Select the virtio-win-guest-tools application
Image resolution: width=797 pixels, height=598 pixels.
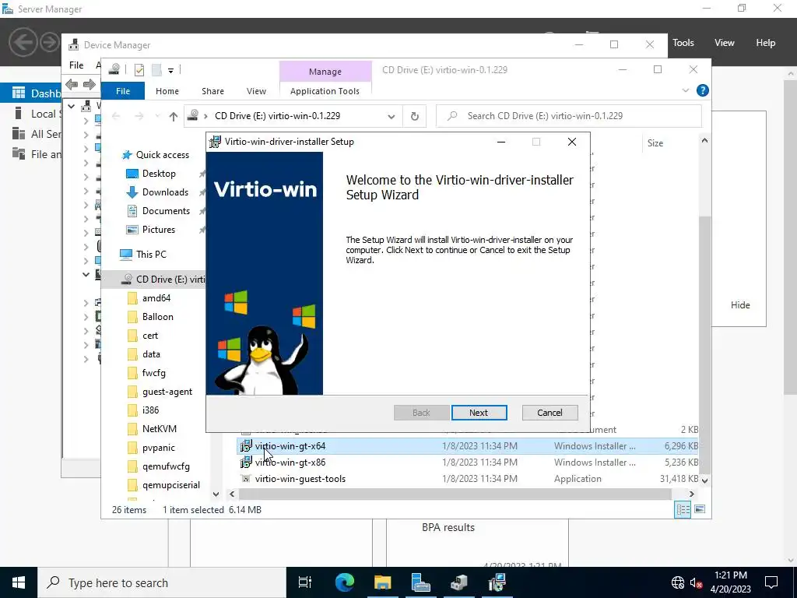(467, 479)
